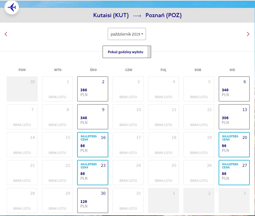Image resolution: width=255 pixels, height=216 pixels.
Task: Select October 2 flight for 386 PLN
Action: click(93, 89)
